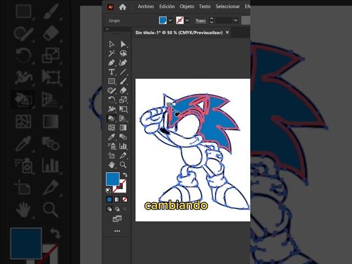Image resolution: width=352 pixels, height=264 pixels.
Task: Swap fill and stroke colors
Action: click(x=125, y=175)
